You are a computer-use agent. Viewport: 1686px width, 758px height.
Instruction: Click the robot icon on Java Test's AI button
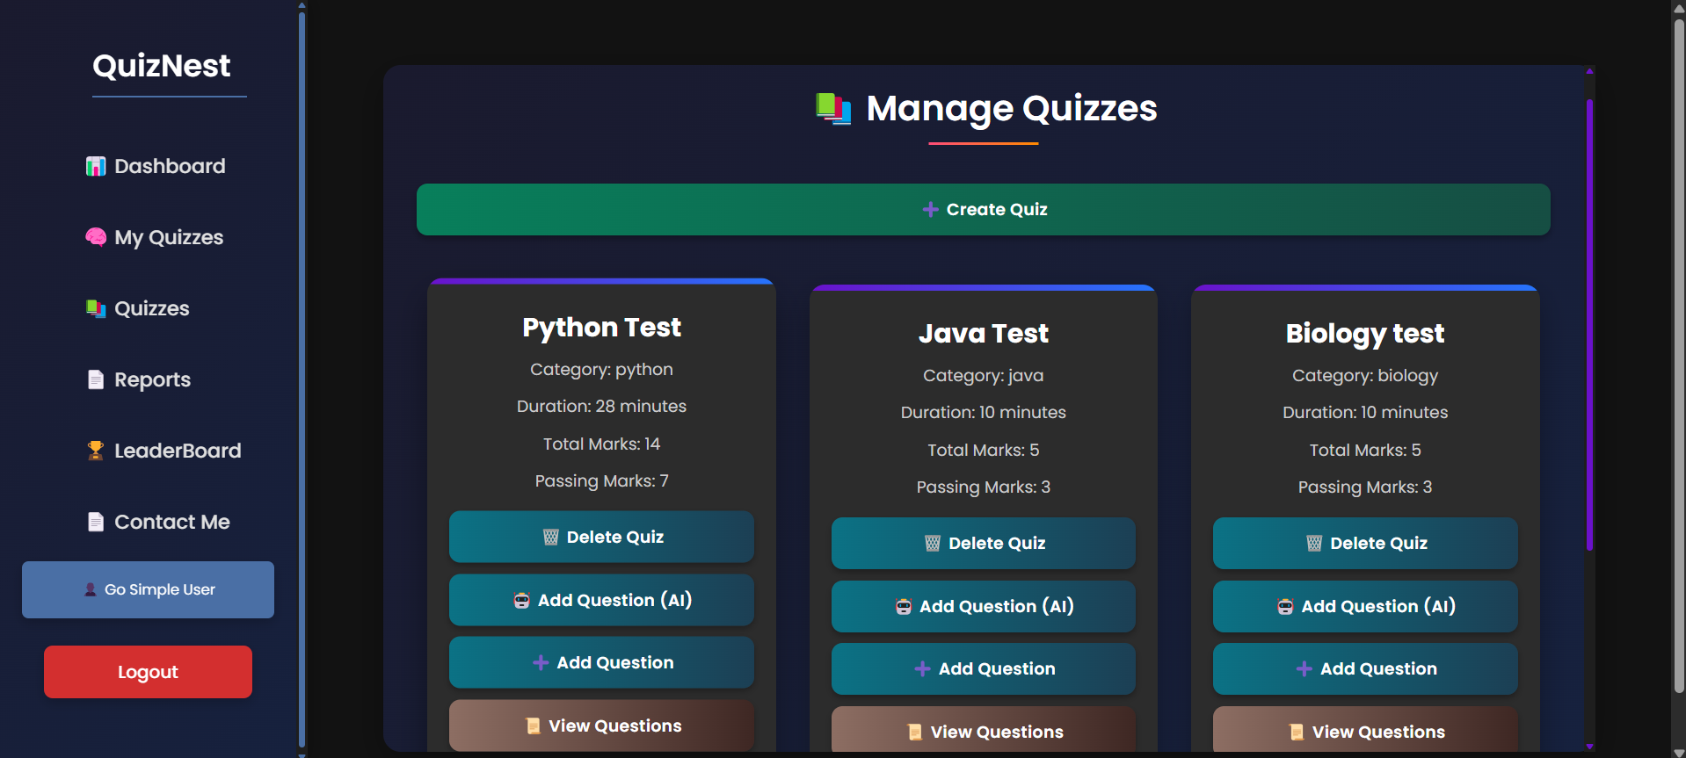click(x=904, y=606)
